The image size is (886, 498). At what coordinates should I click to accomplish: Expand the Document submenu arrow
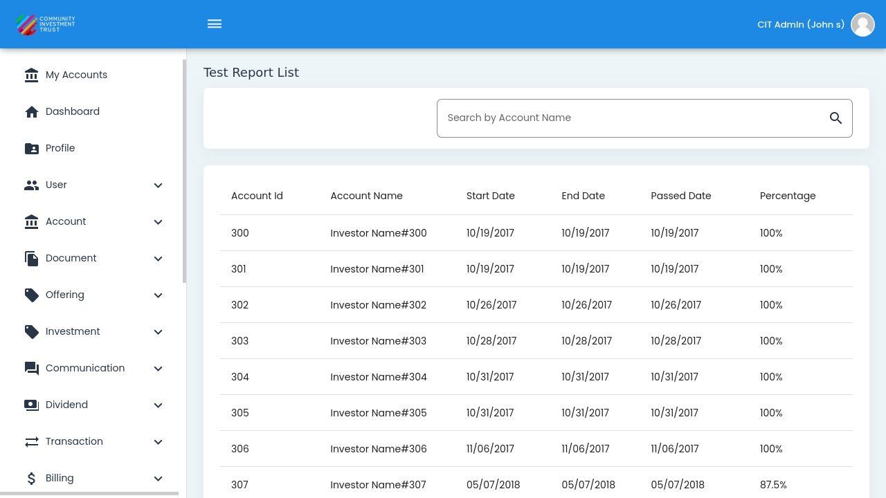coord(158,259)
